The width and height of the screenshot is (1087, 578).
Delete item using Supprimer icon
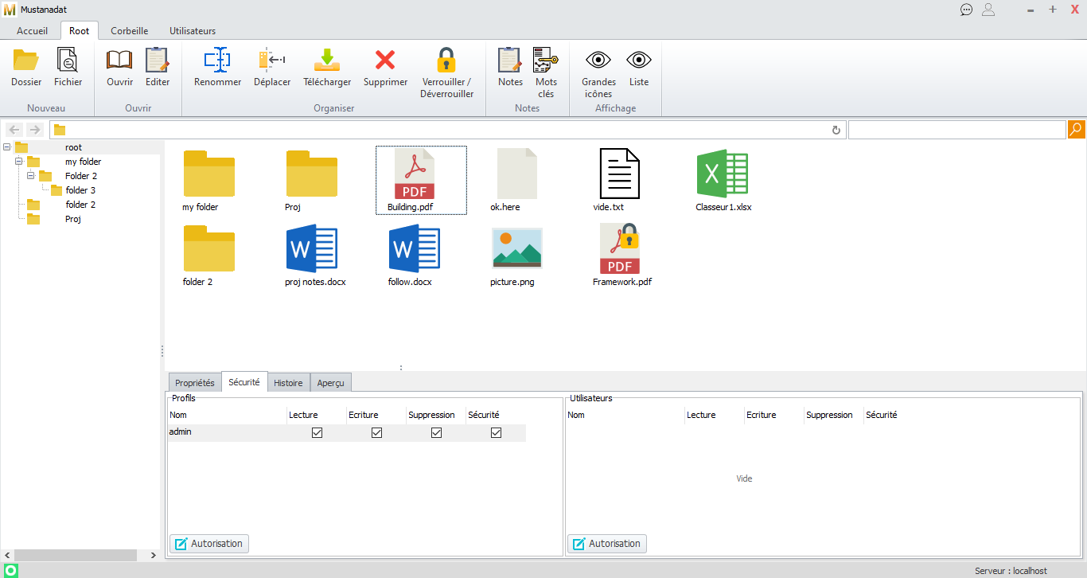tap(385, 61)
